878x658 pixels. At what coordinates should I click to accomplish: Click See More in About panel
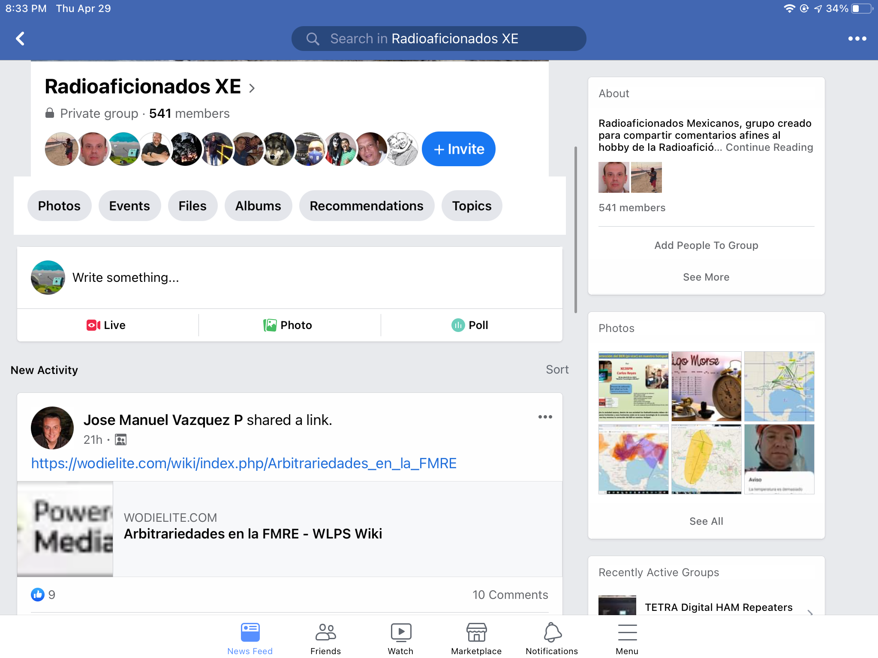point(706,277)
